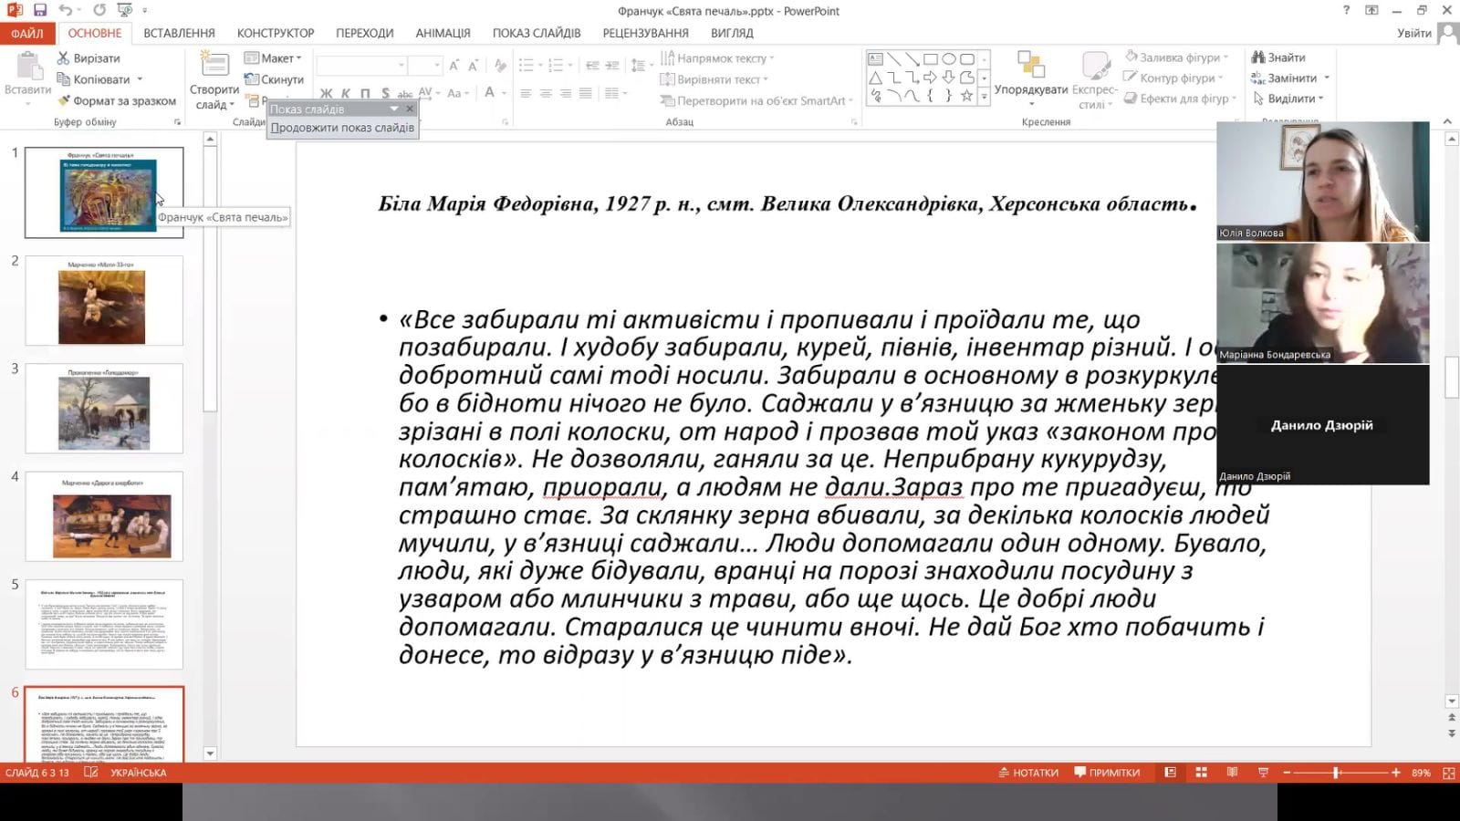Open the ВСТАВЛЕННЯ ribbon tab
The image size is (1460, 821).
click(x=179, y=33)
